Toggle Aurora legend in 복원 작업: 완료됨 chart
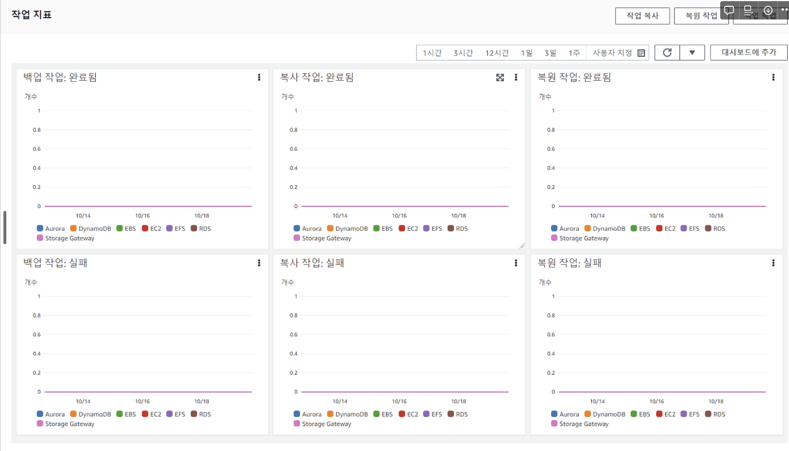The height and width of the screenshot is (451, 789). coord(565,229)
